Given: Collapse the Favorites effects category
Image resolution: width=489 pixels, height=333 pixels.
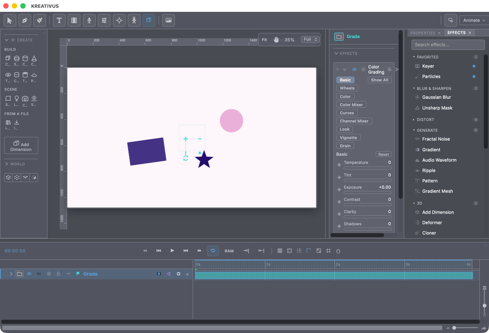Looking at the screenshot, I should [x=414, y=57].
